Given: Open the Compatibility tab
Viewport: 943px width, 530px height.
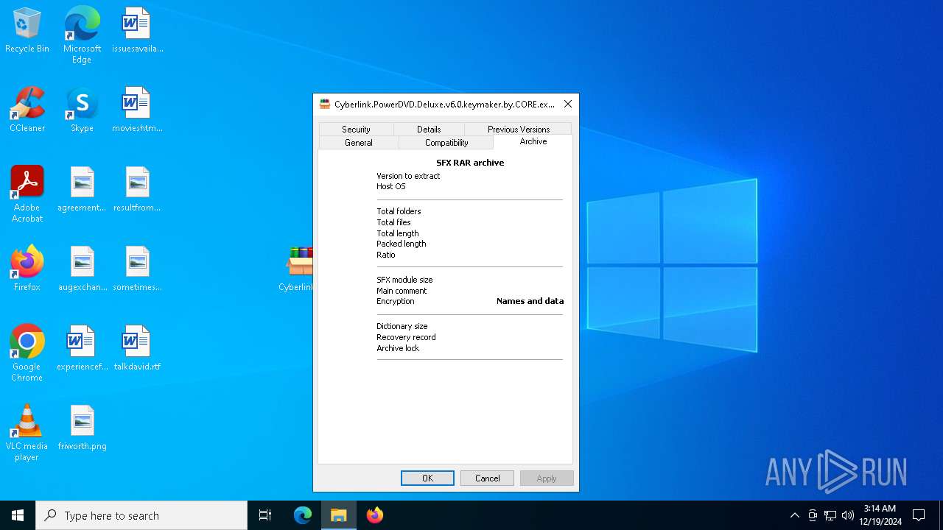Looking at the screenshot, I should (x=446, y=143).
